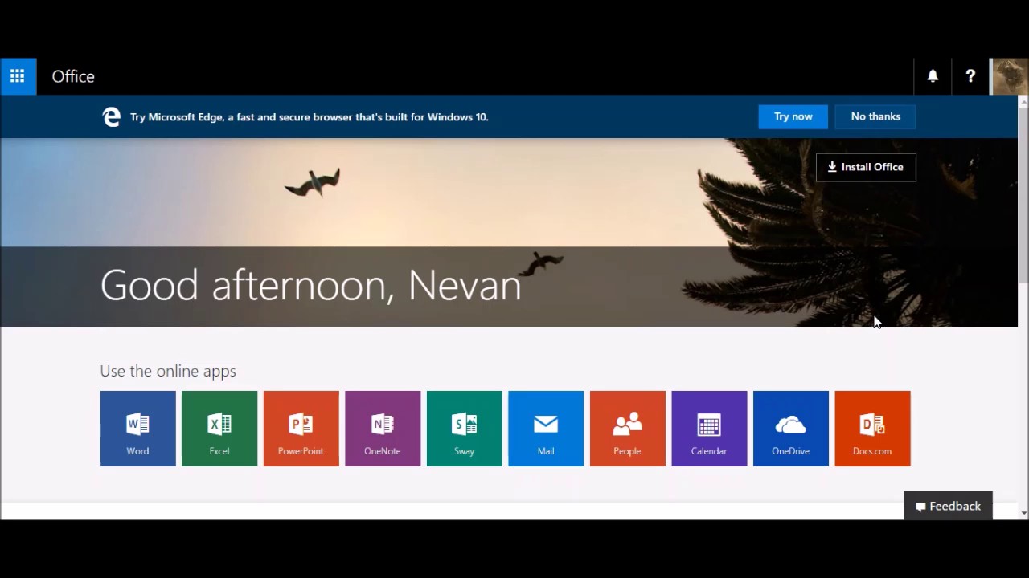
Task: Open the Sway app tile
Action: pos(464,429)
